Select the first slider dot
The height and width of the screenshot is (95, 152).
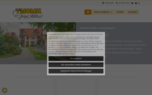[x=37, y=56]
